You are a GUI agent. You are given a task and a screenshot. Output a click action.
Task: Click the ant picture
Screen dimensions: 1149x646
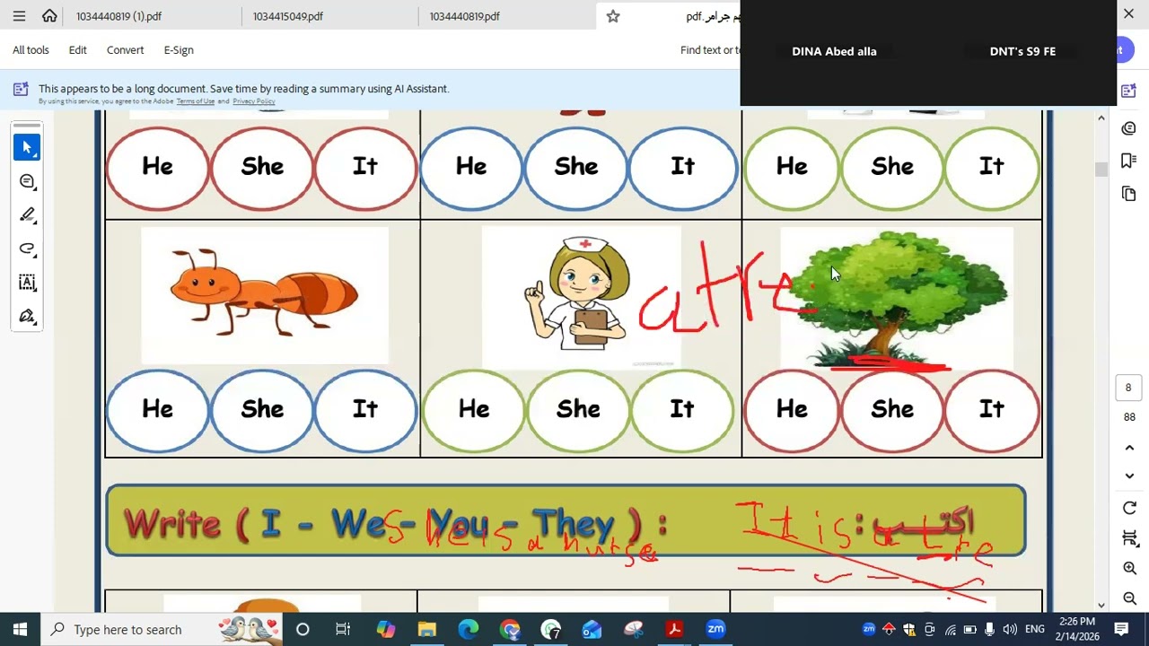[x=265, y=295]
